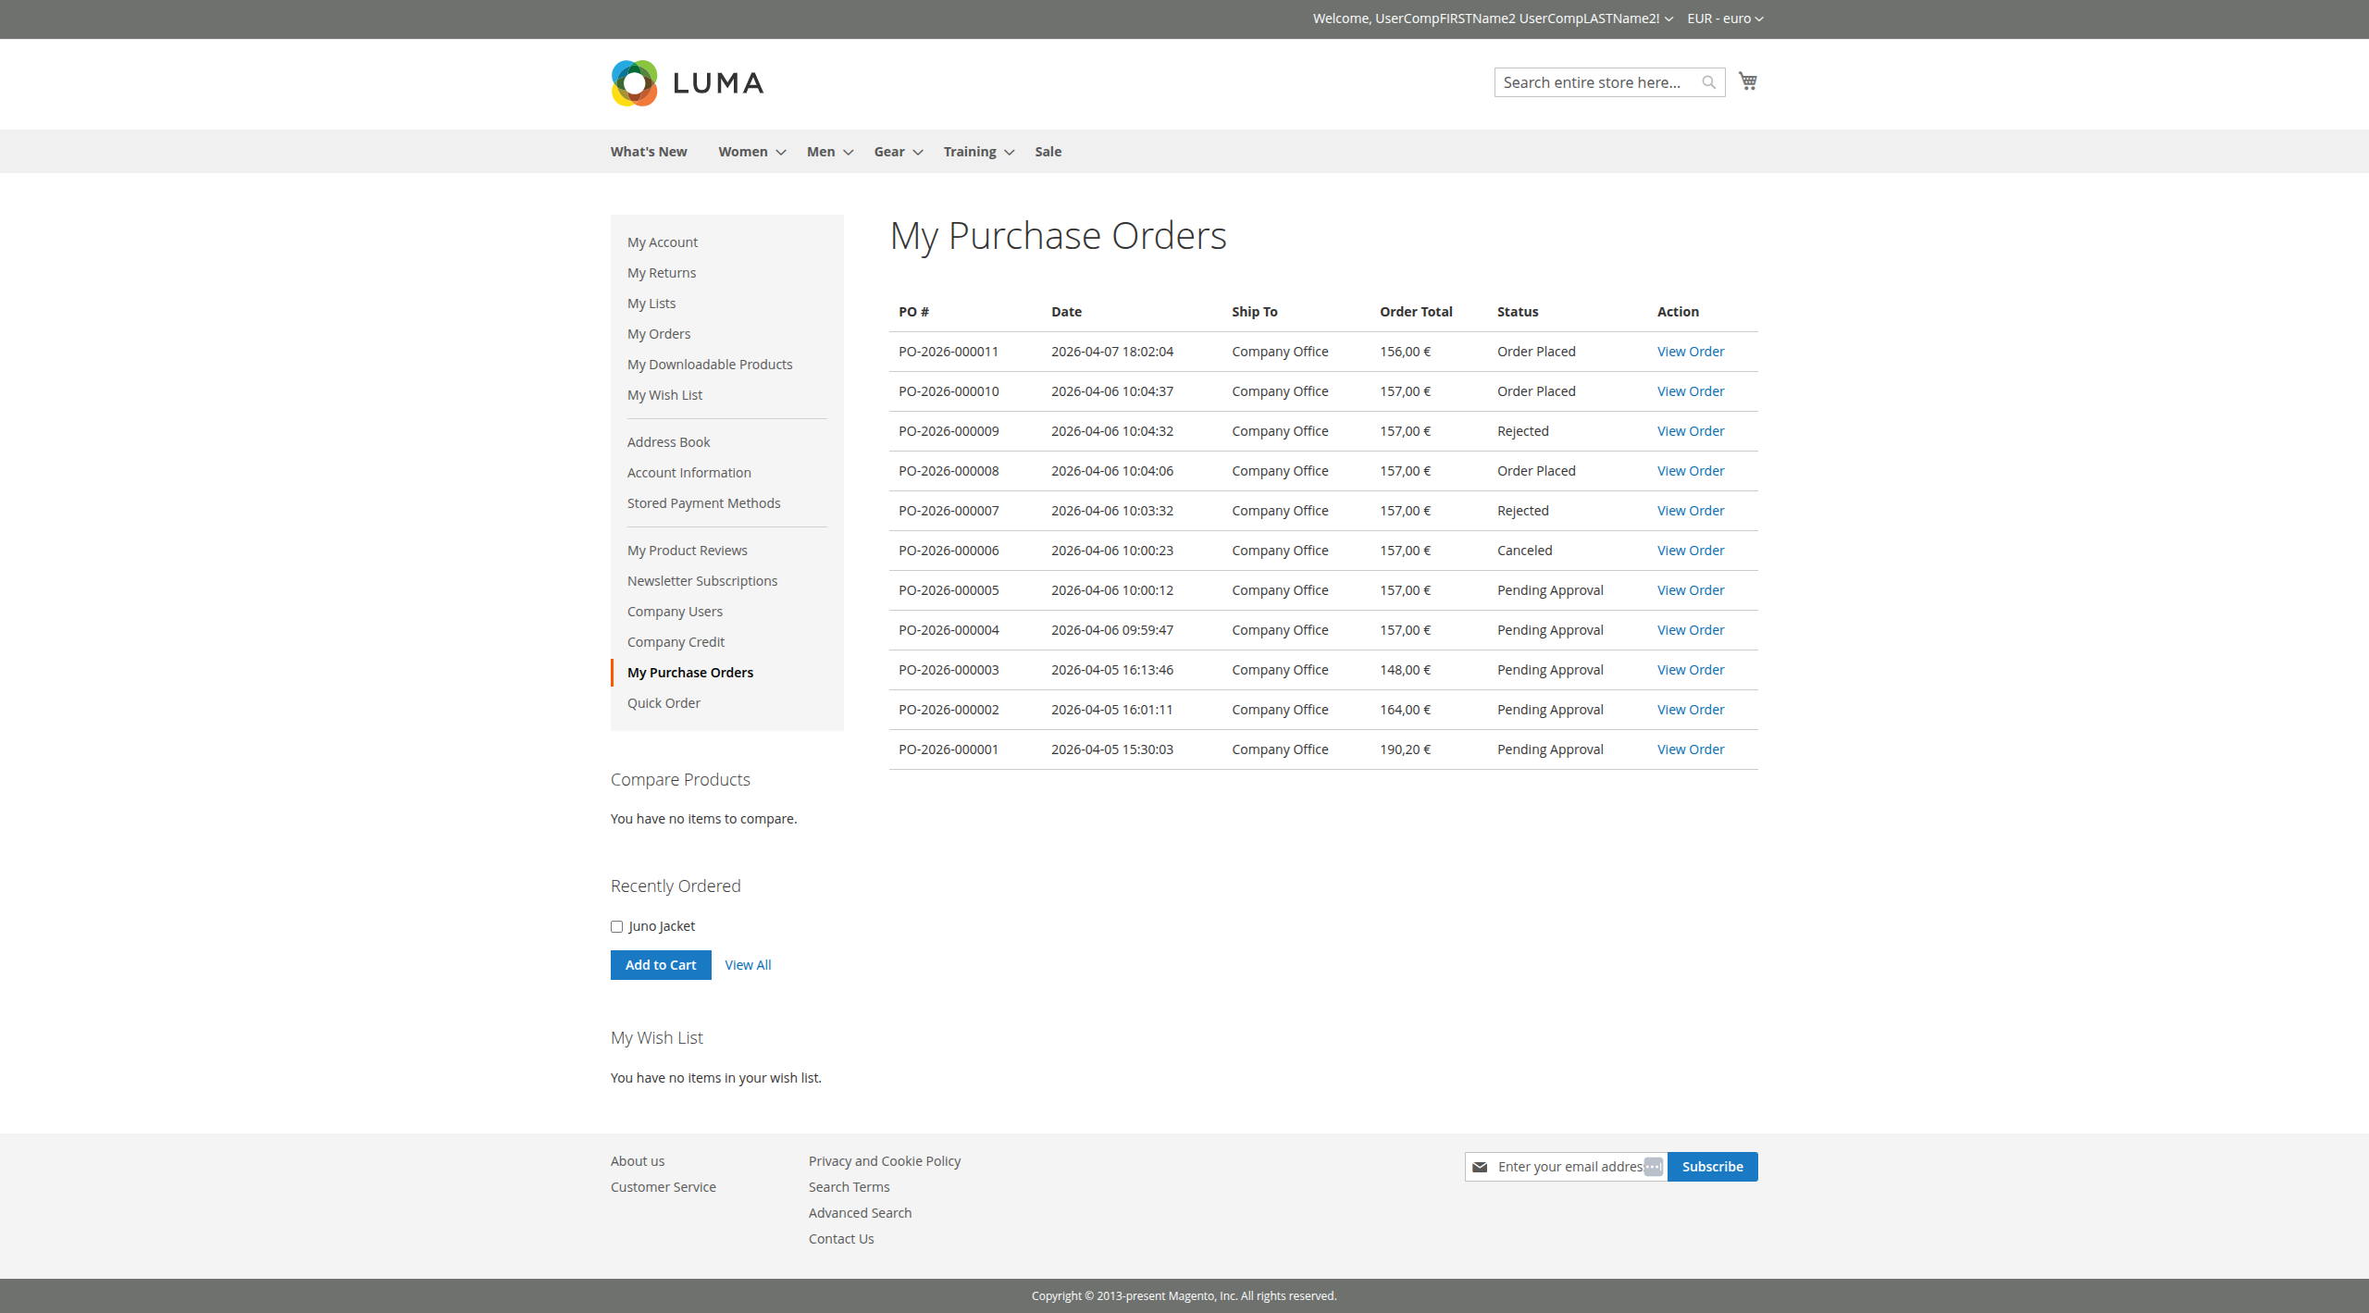The height and width of the screenshot is (1313, 2369).
Task: Go to What's New menu
Action: pos(648,152)
